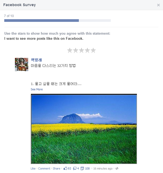Select the third star rating

pyautogui.click(x=81, y=51)
